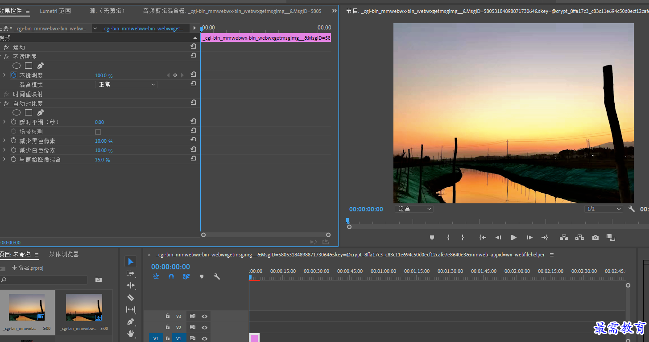Open 混合模式 dropdown showing 正常
This screenshot has width=649, height=342.
[126, 84]
